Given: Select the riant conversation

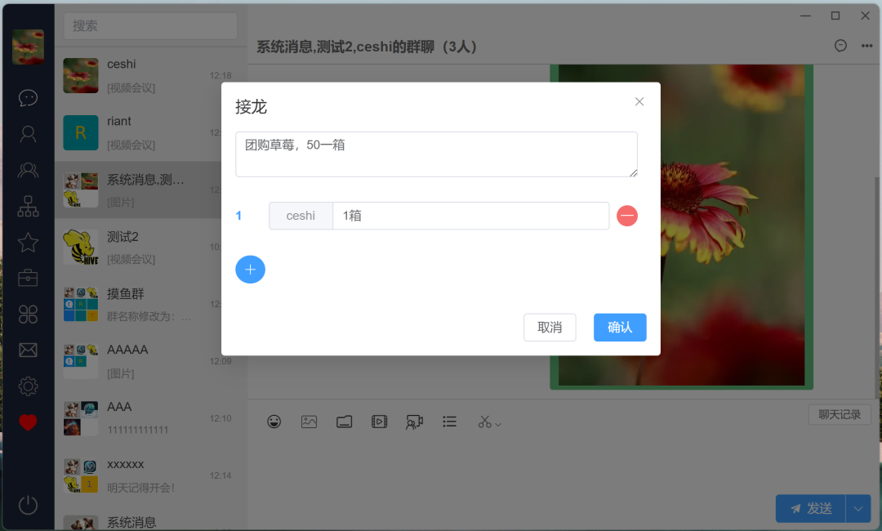Looking at the screenshot, I should pos(150,132).
